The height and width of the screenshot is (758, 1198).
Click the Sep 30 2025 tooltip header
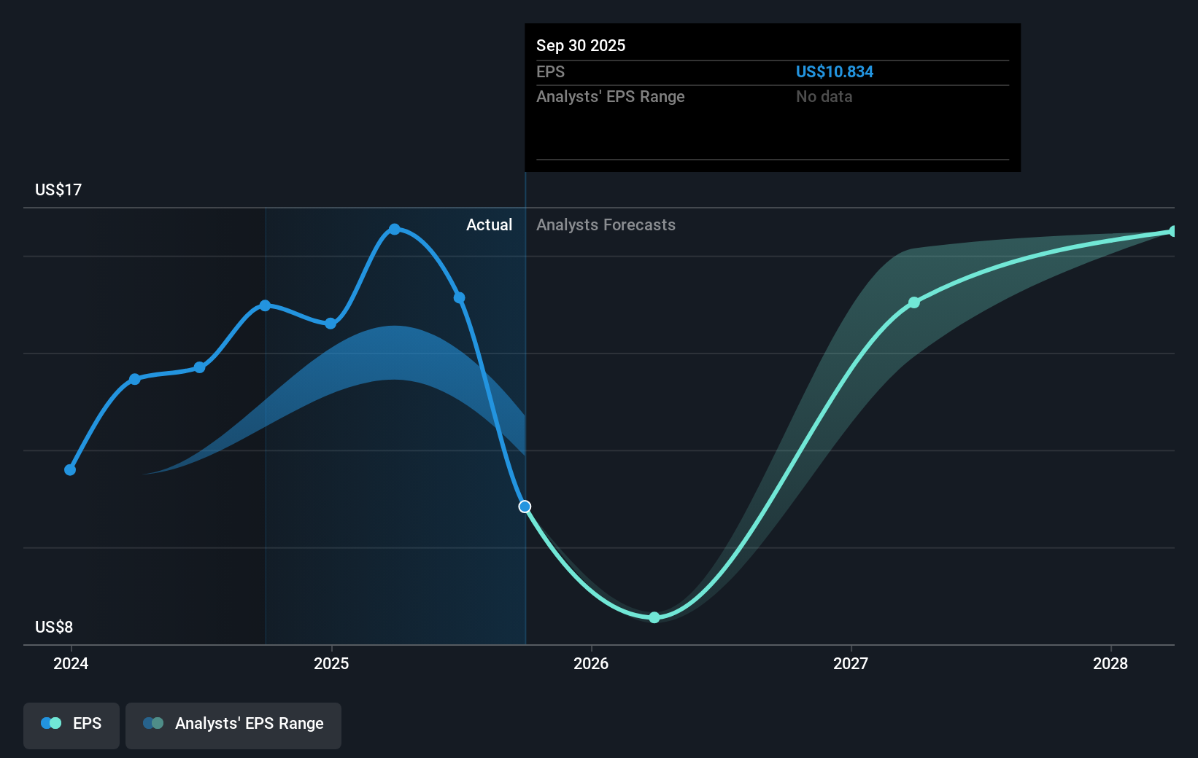(581, 45)
